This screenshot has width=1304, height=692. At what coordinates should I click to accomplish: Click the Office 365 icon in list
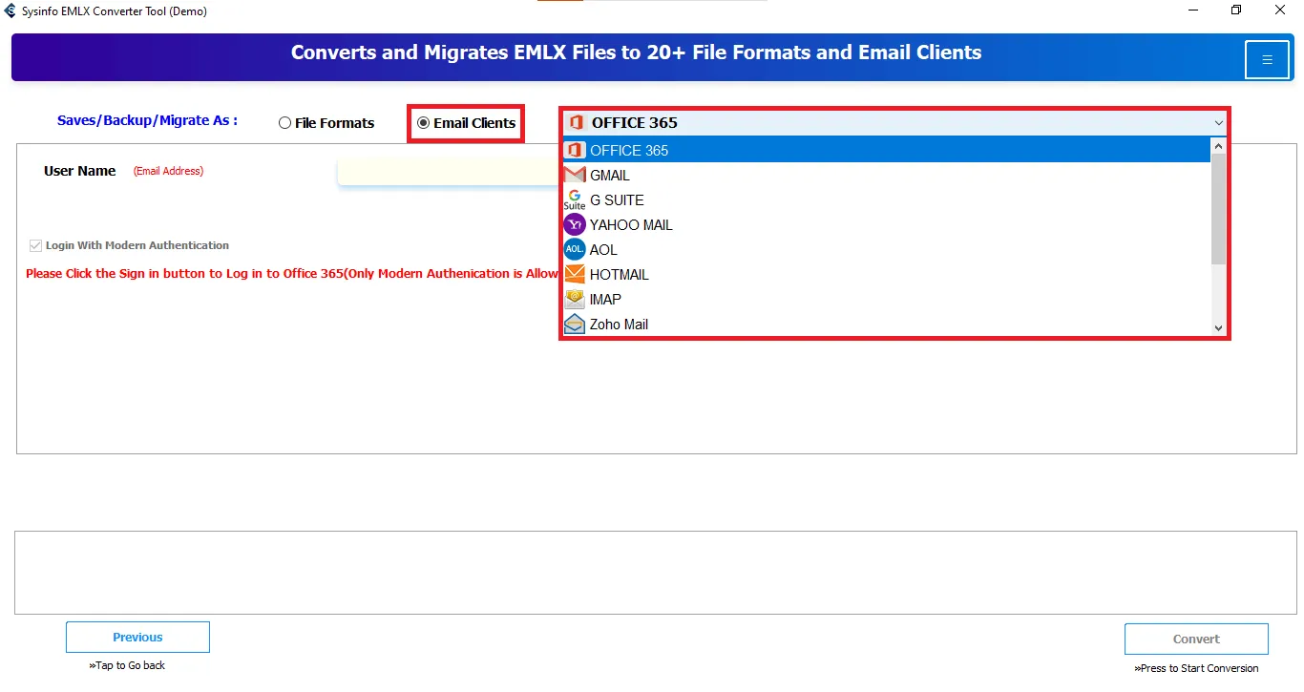click(x=575, y=151)
